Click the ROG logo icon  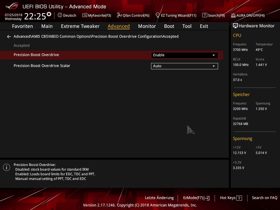[x=12, y=6]
